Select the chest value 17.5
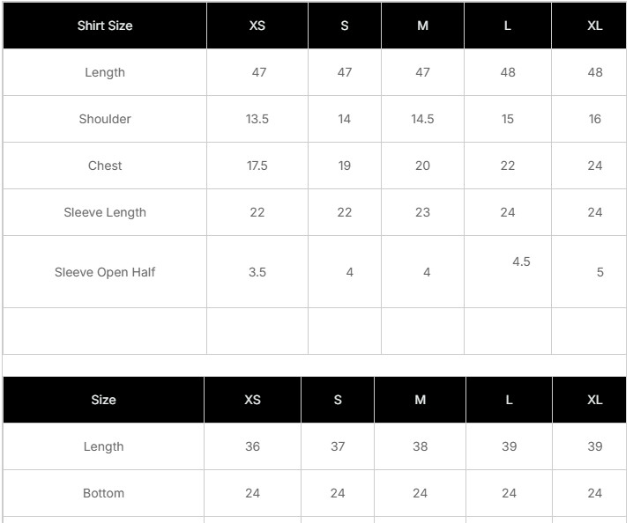 click(257, 166)
